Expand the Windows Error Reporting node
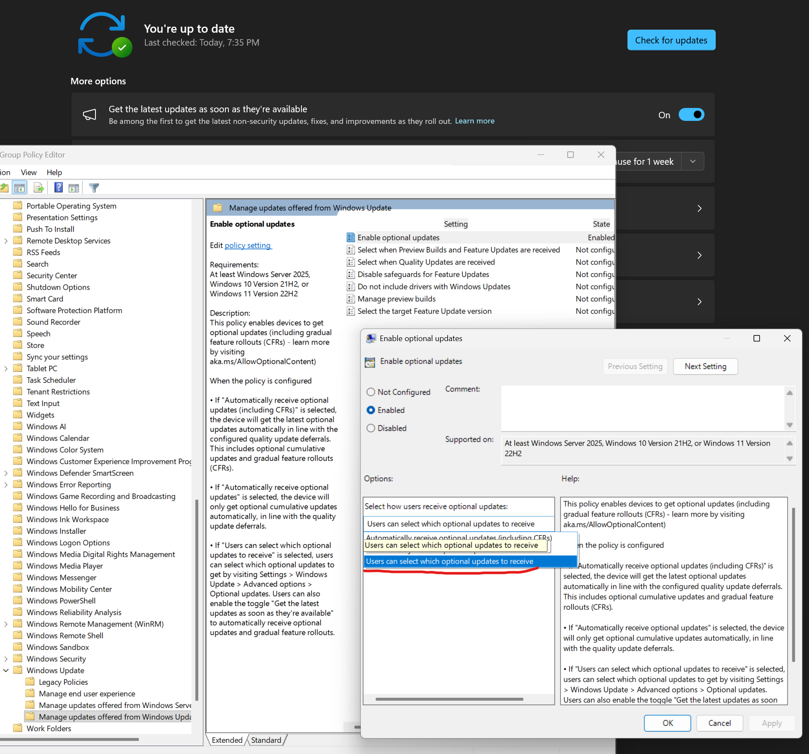Viewport: 809px width, 754px height. (x=6, y=485)
